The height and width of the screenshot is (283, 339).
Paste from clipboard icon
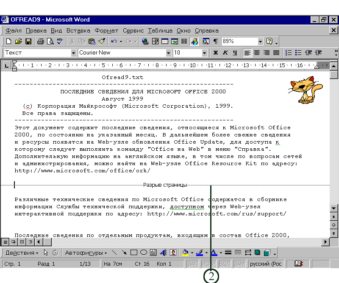[92, 41]
